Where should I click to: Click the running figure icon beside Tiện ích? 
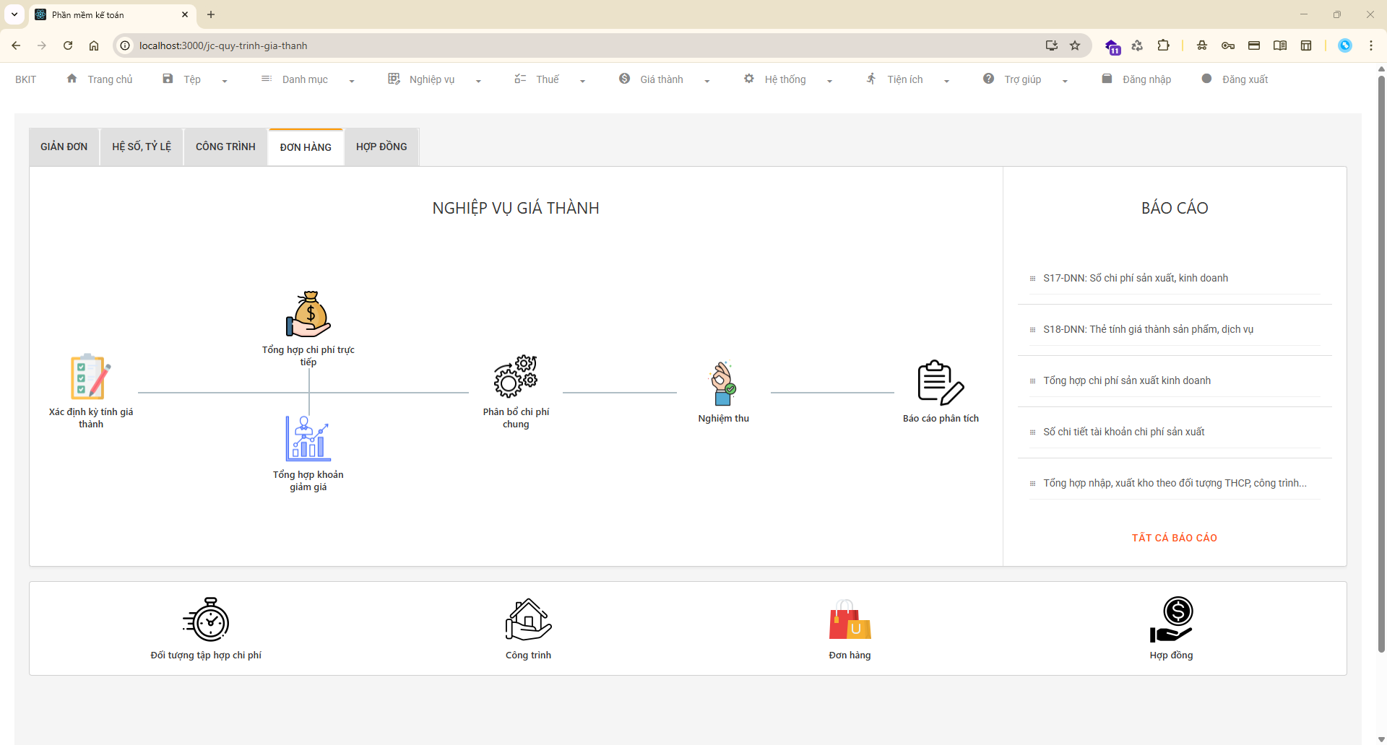click(x=871, y=79)
